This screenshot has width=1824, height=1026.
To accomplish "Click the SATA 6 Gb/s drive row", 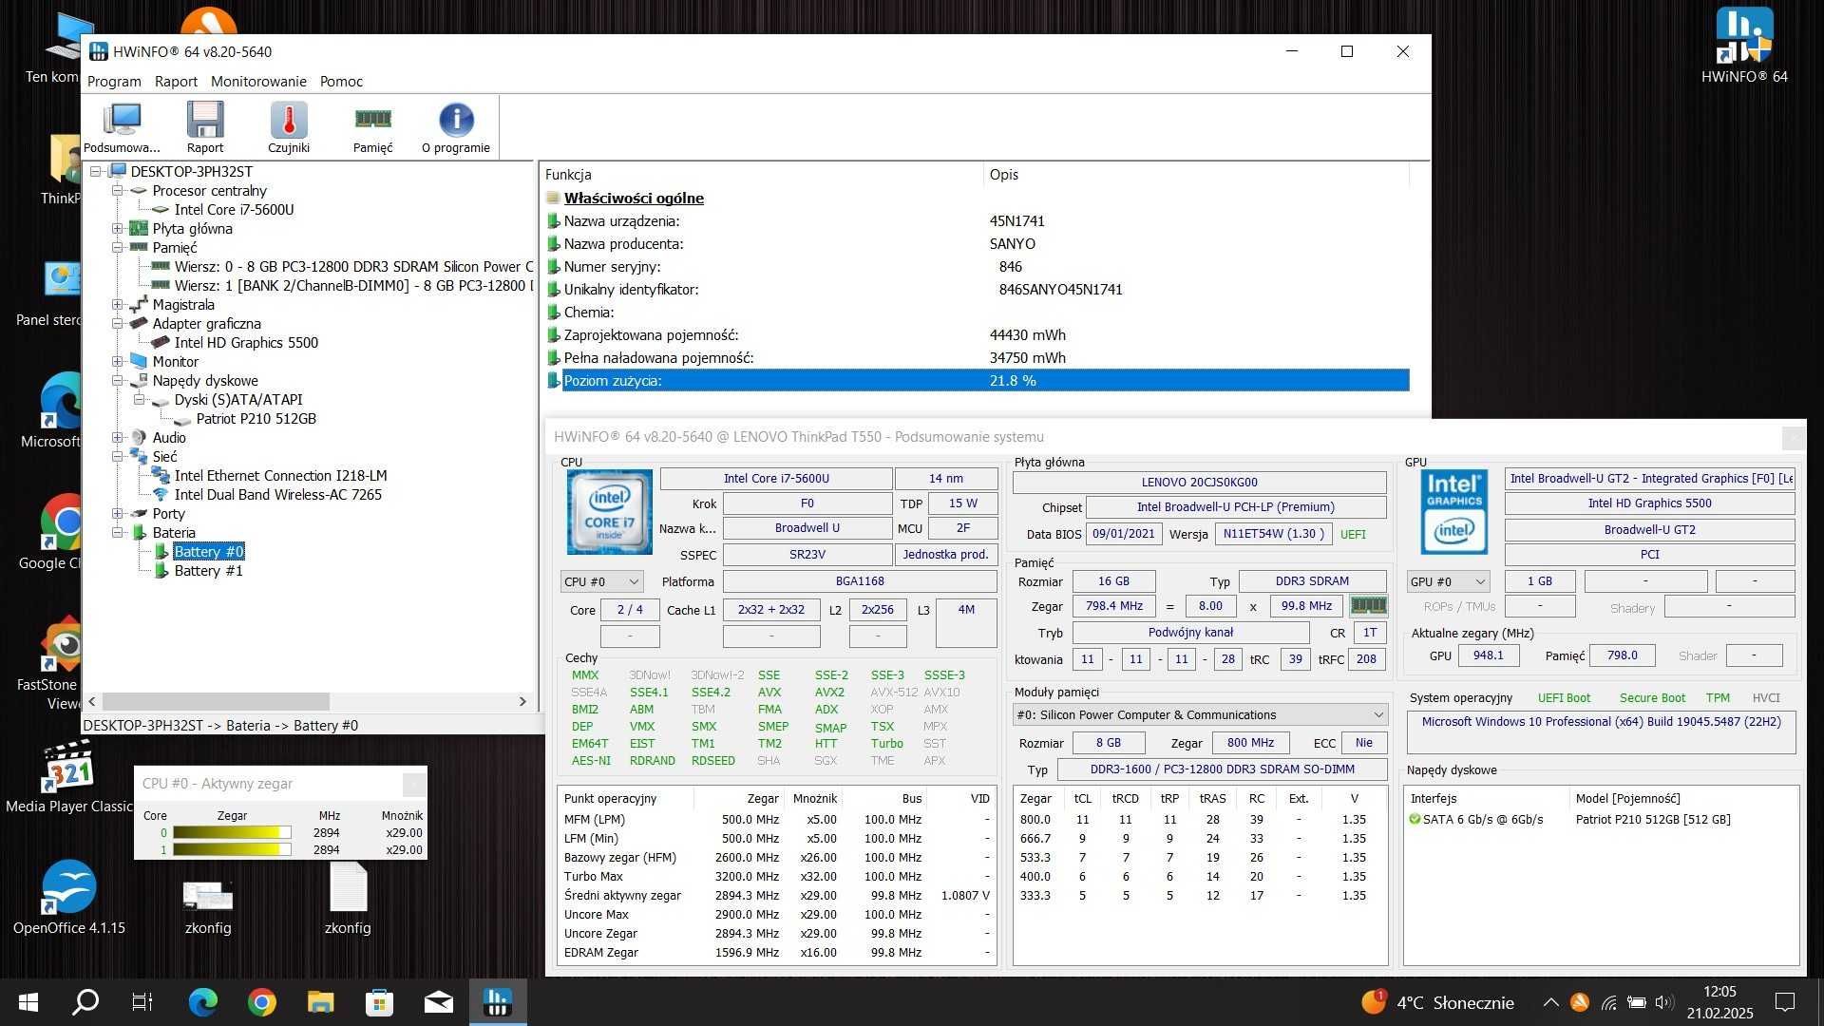I will (x=1601, y=820).
